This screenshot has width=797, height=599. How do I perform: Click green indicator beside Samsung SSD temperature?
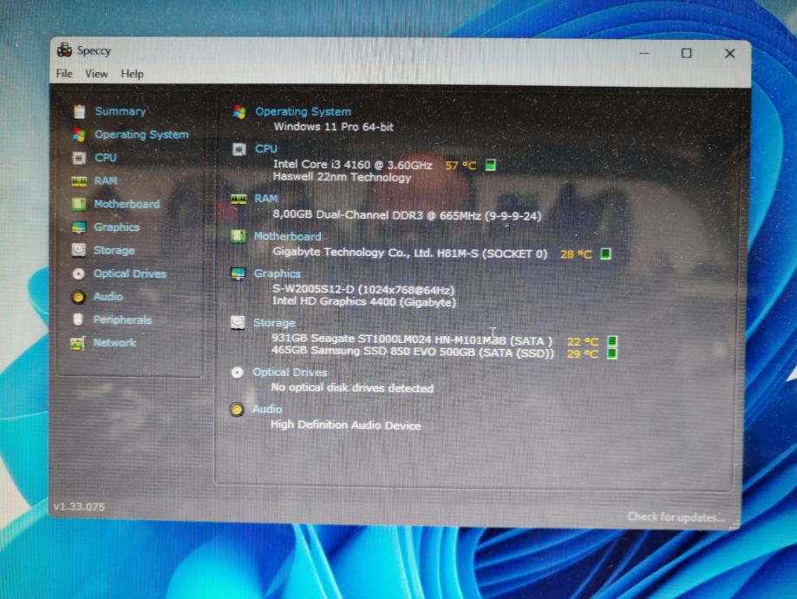[612, 353]
